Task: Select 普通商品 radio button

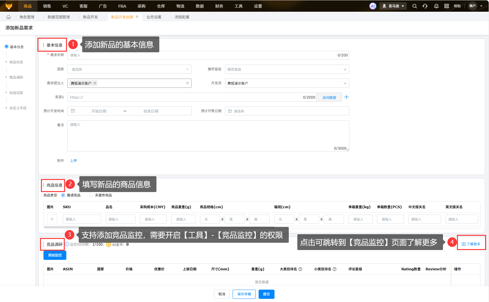Action: pyautogui.click(x=63, y=195)
